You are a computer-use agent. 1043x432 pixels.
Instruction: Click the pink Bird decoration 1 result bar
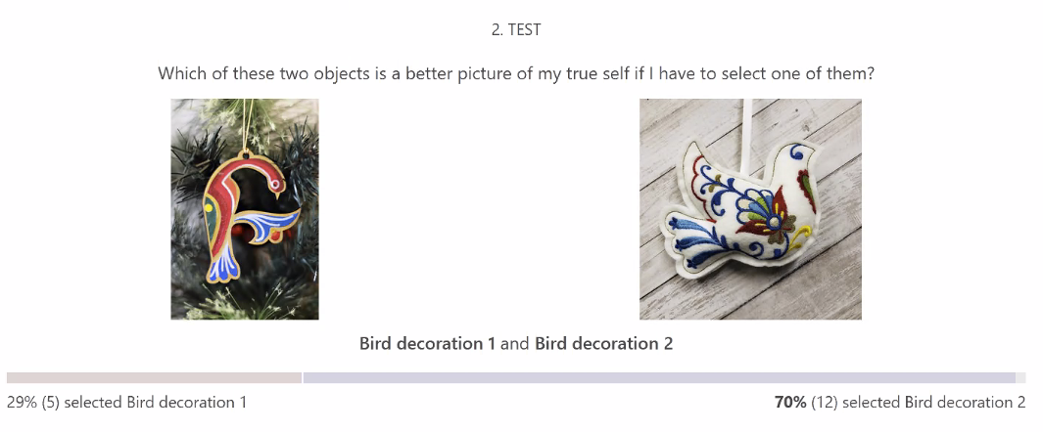(x=155, y=377)
